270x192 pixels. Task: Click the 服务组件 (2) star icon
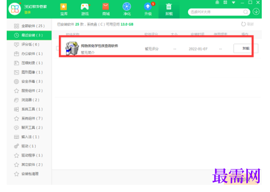[x=16, y=91]
